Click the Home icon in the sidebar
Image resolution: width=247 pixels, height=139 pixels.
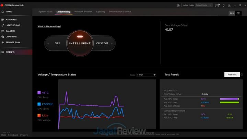(3, 12)
